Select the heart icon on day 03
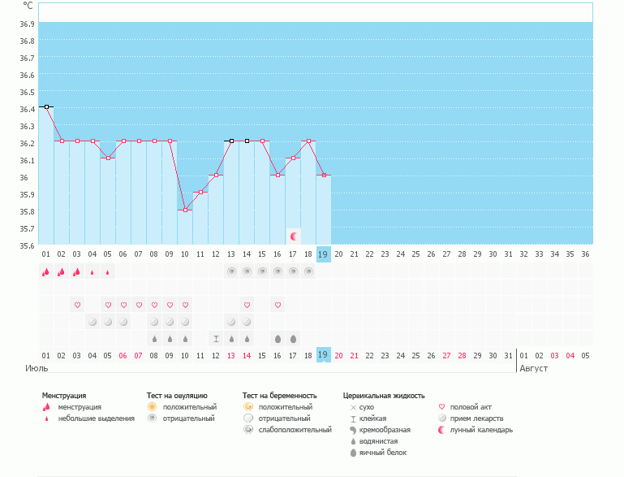624x477 pixels. click(77, 305)
